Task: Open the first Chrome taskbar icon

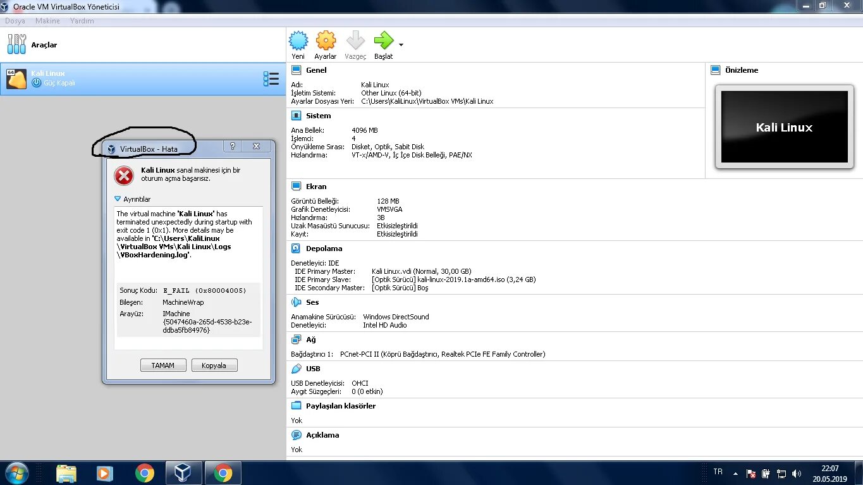Action: 145,473
